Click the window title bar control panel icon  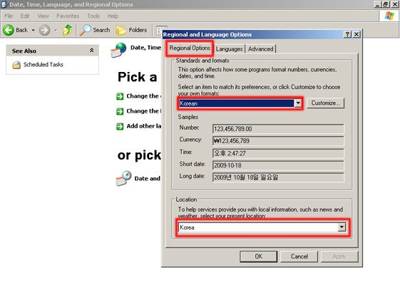pyautogui.click(x=4, y=4)
